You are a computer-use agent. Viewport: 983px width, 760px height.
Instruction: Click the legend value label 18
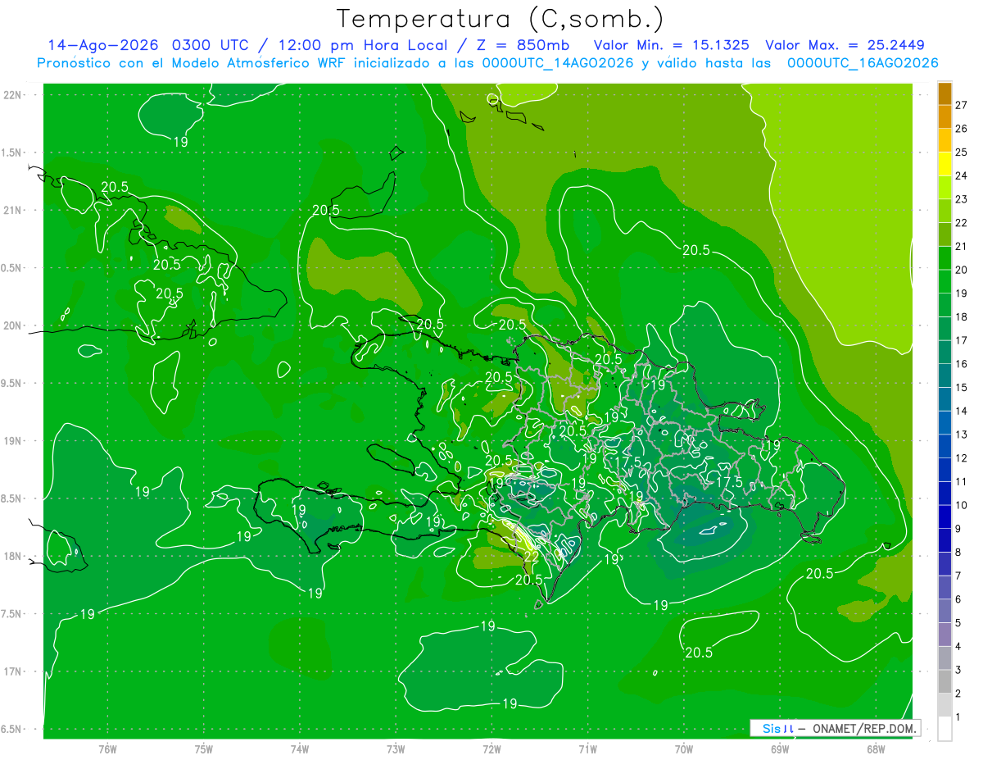(x=961, y=316)
